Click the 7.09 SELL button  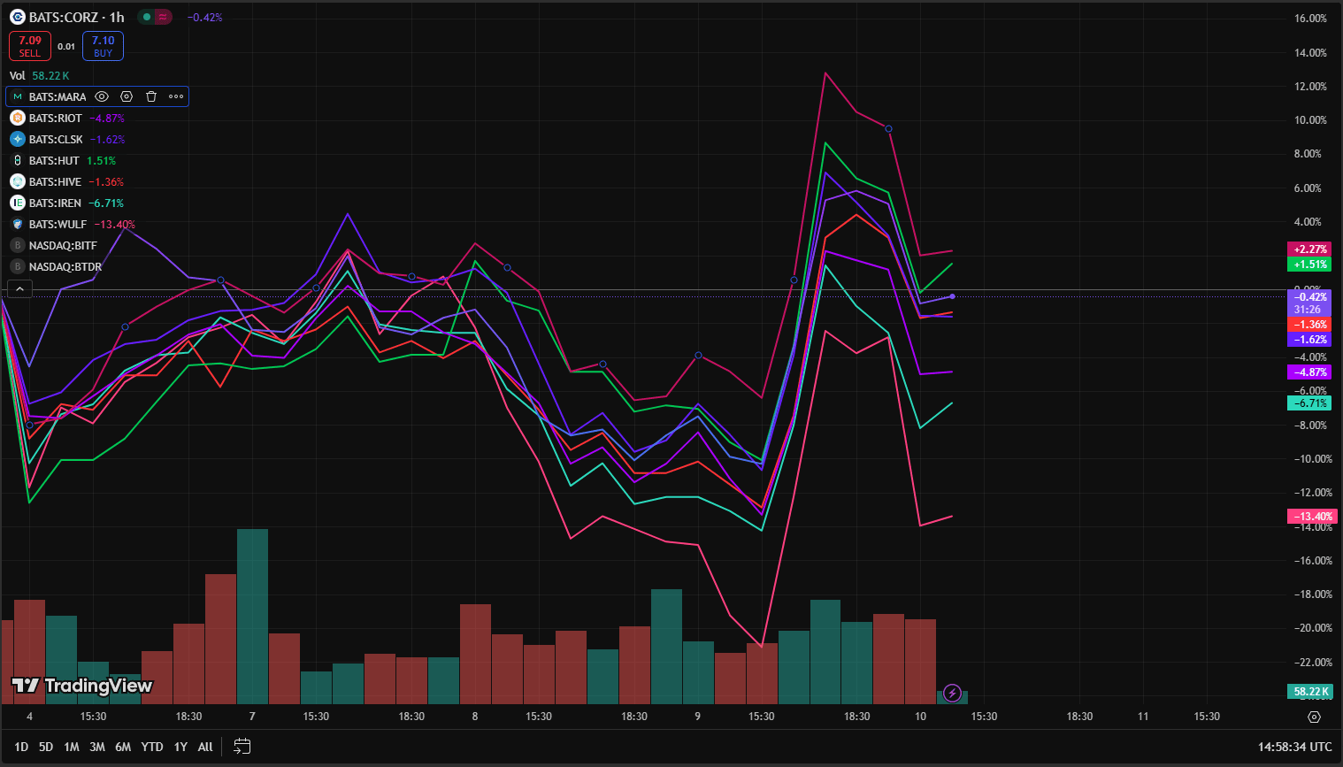point(30,46)
